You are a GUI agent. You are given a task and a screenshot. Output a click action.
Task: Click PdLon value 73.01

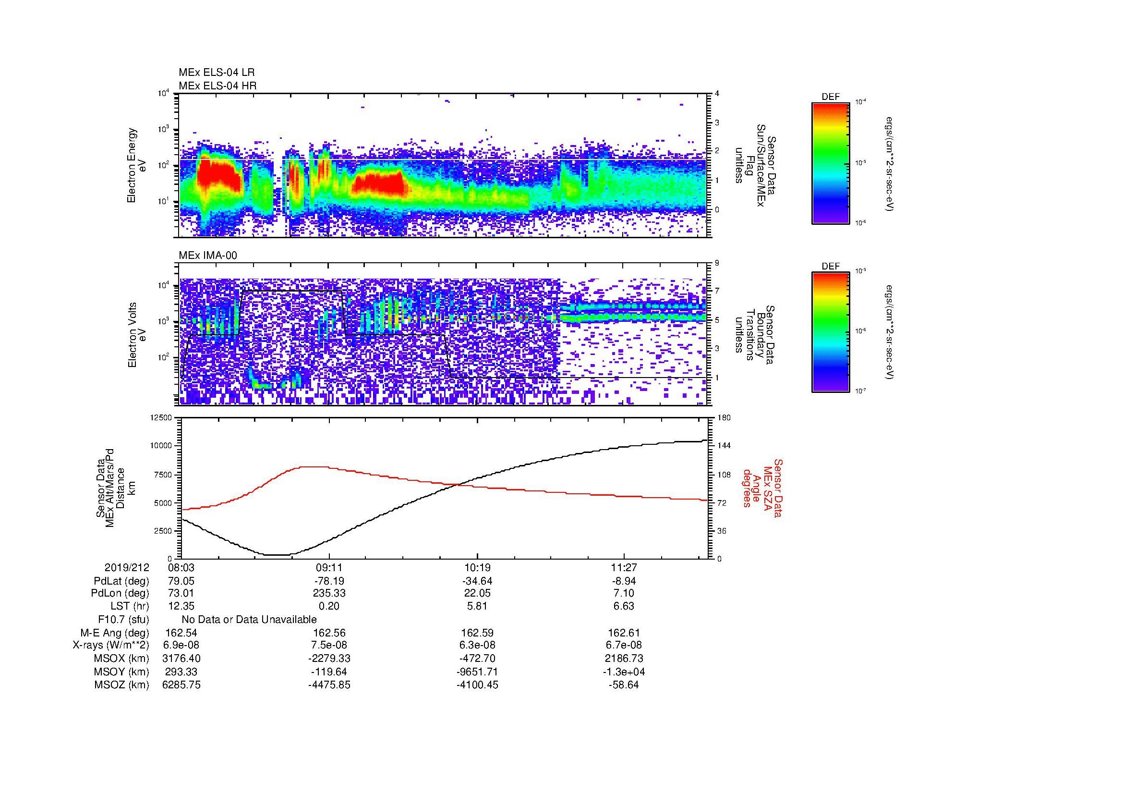coord(181,593)
